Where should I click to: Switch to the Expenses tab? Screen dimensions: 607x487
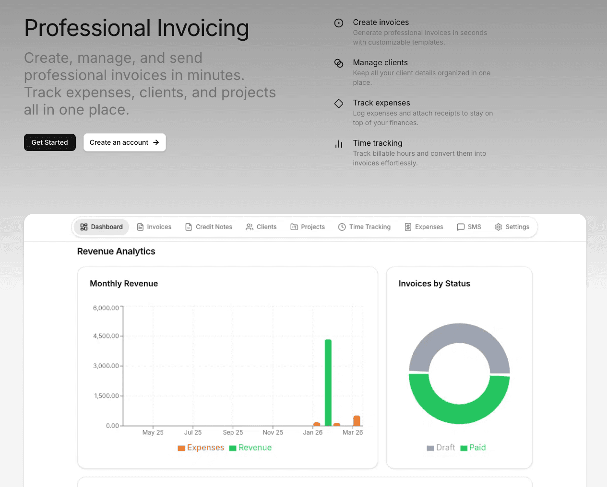[x=424, y=227]
